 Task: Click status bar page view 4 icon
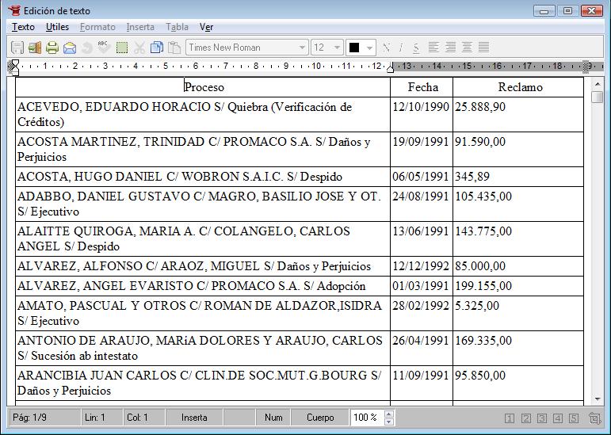coord(558,418)
